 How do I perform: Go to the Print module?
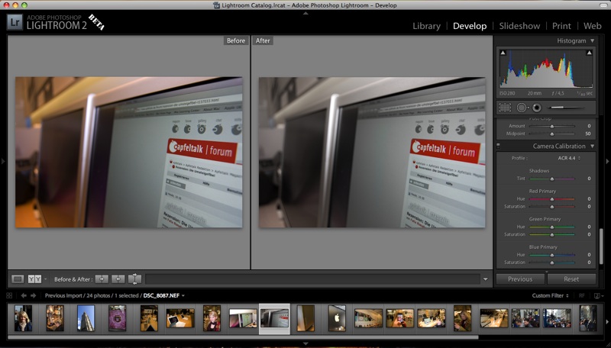561,26
